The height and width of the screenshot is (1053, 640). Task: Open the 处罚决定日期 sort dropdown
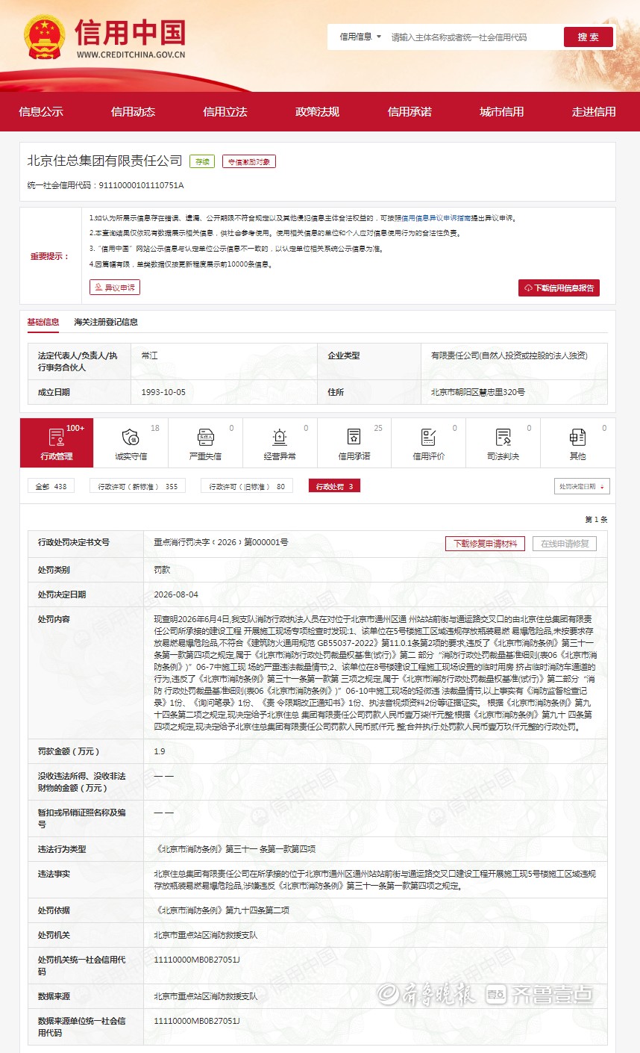[582, 486]
